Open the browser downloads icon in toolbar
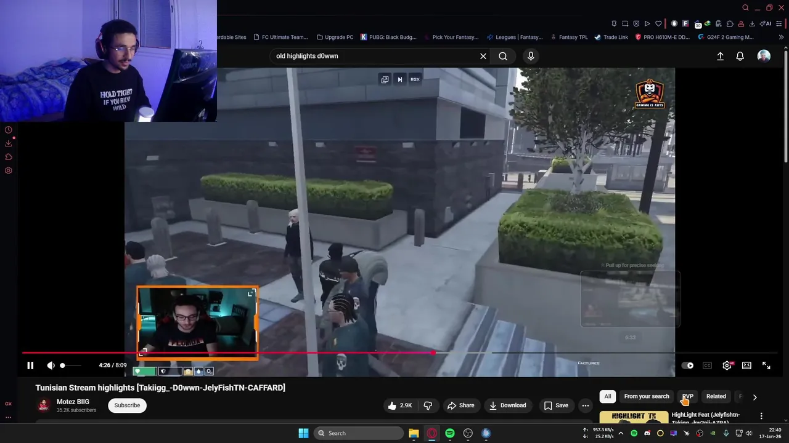This screenshot has height=443, width=789. pyautogui.click(x=752, y=23)
